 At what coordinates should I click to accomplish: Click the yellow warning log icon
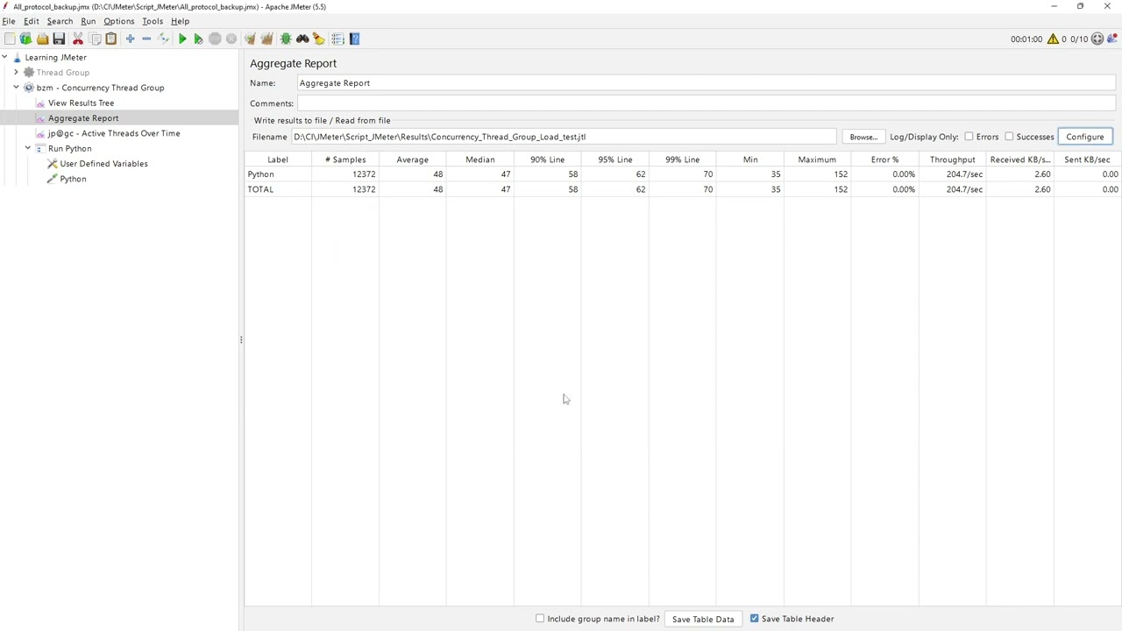click(1053, 39)
